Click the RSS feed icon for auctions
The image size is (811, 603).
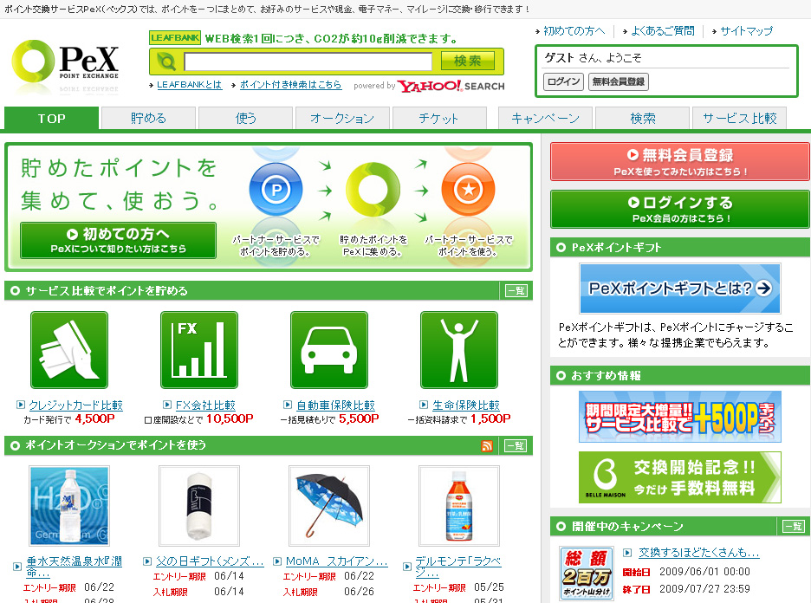(x=487, y=446)
